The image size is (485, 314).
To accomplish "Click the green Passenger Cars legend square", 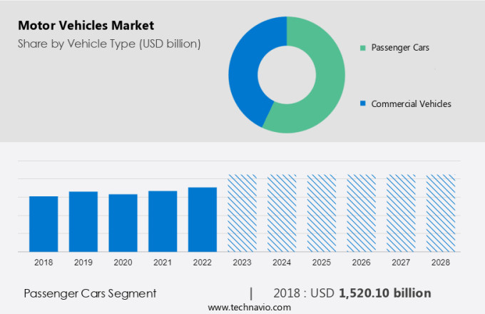I will [363, 48].
